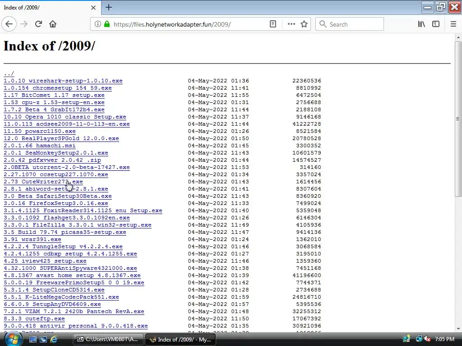Launch Internet Explorer from the taskbar
The width and height of the screenshot is (462, 346).
click(54, 339)
